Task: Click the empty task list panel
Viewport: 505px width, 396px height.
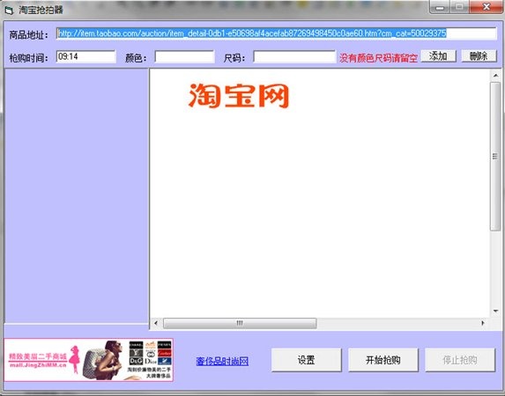Action: point(77,195)
